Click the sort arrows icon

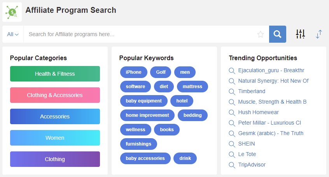(x=319, y=34)
